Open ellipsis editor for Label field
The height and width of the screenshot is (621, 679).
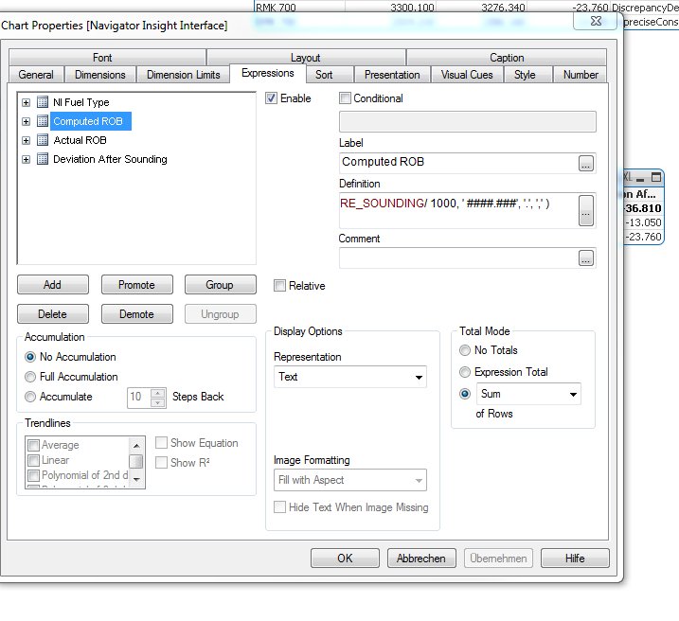pyautogui.click(x=586, y=163)
